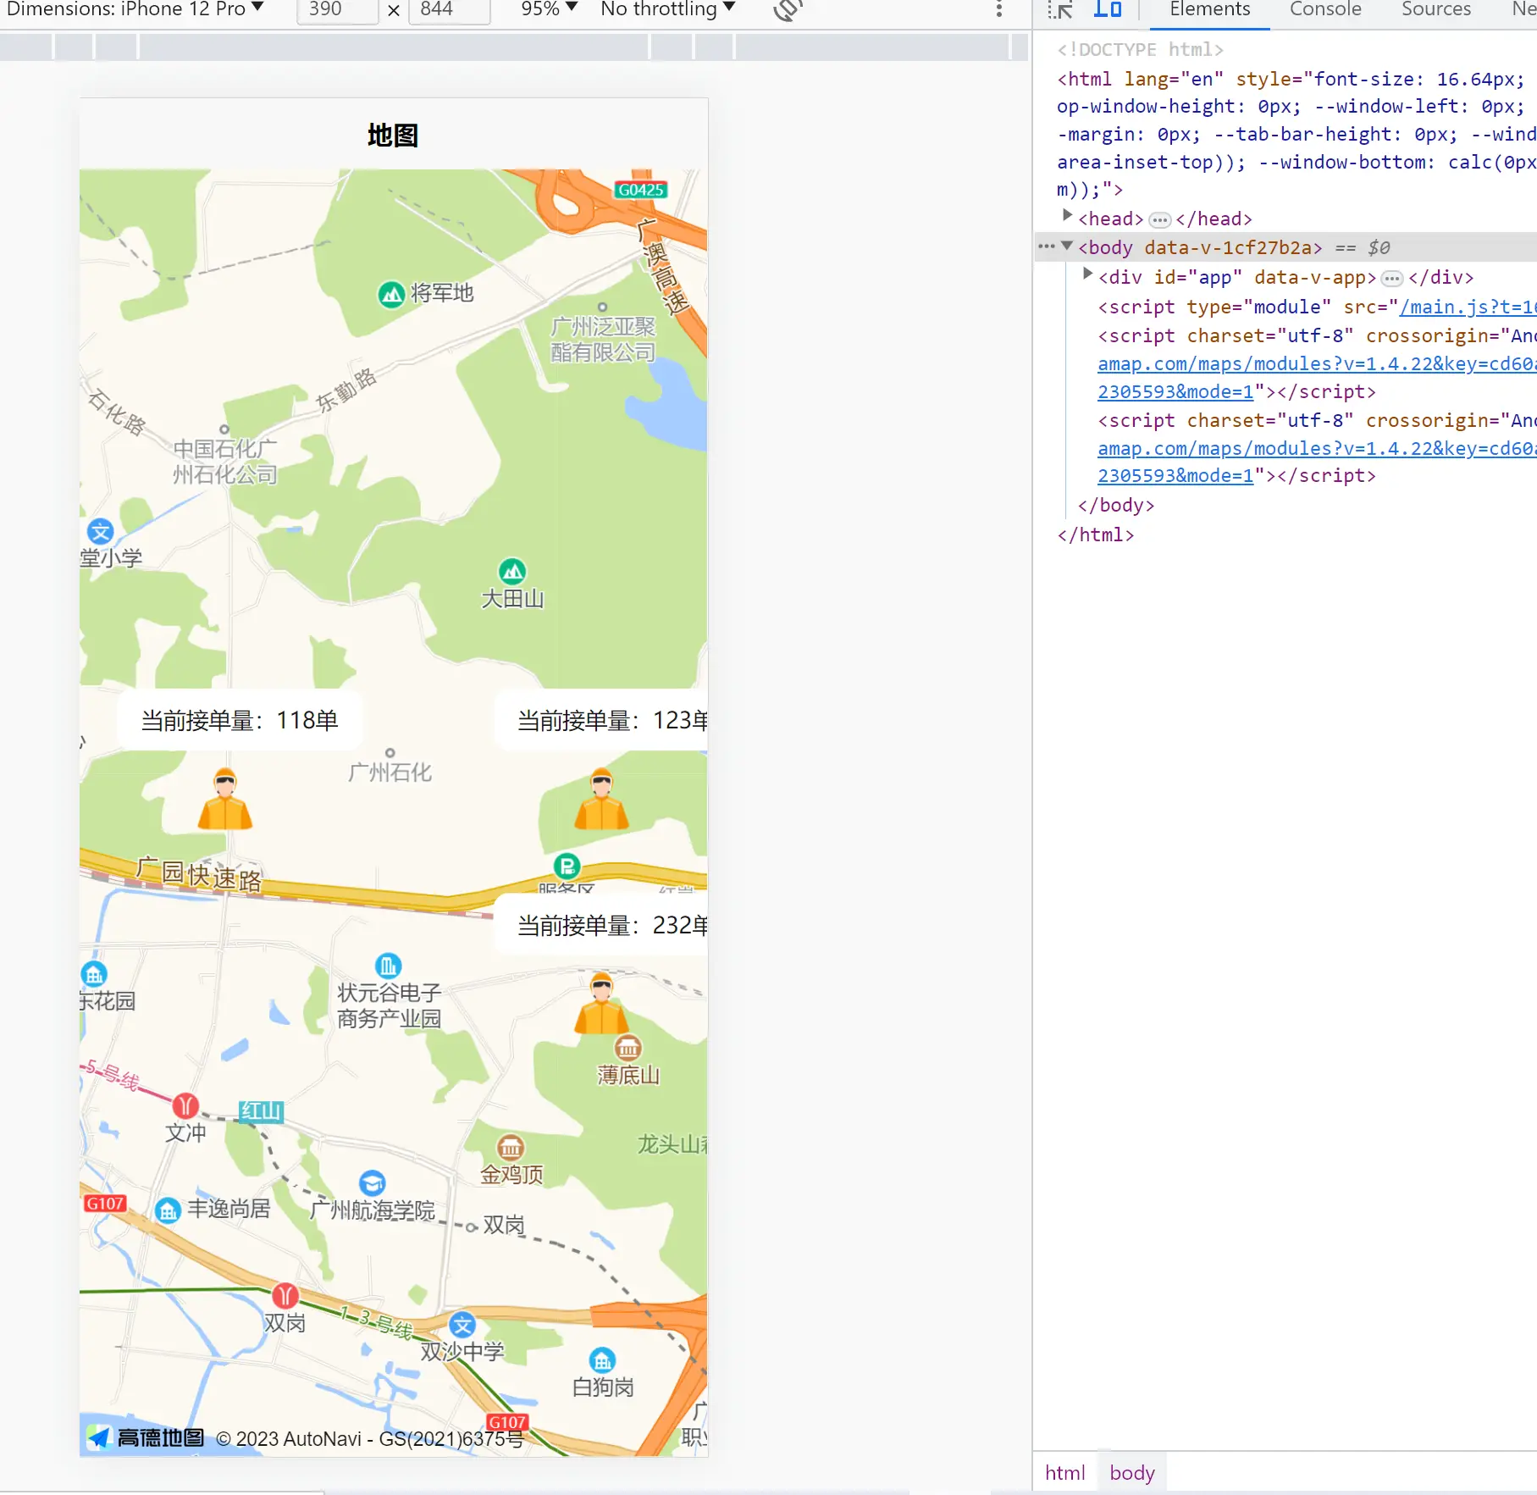Screen dimensions: 1537x1495
Task: Click the 大田山 mountain icon
Action: point(512,572)
